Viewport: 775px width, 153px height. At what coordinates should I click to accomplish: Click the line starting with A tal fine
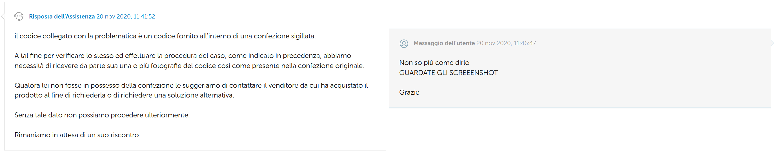click(183, 56)
